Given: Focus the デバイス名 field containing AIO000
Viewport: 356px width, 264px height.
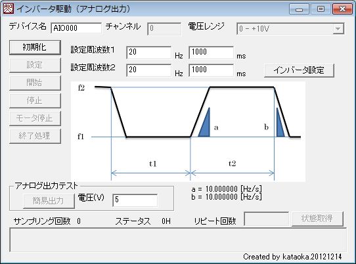Looking at the screenshot, I should click(76, 28).
